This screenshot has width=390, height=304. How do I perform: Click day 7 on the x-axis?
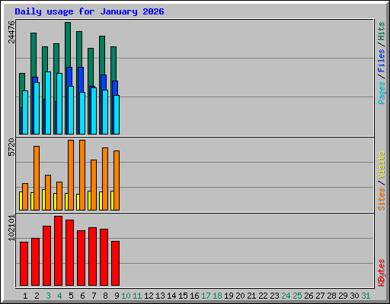tap(94, 296)
